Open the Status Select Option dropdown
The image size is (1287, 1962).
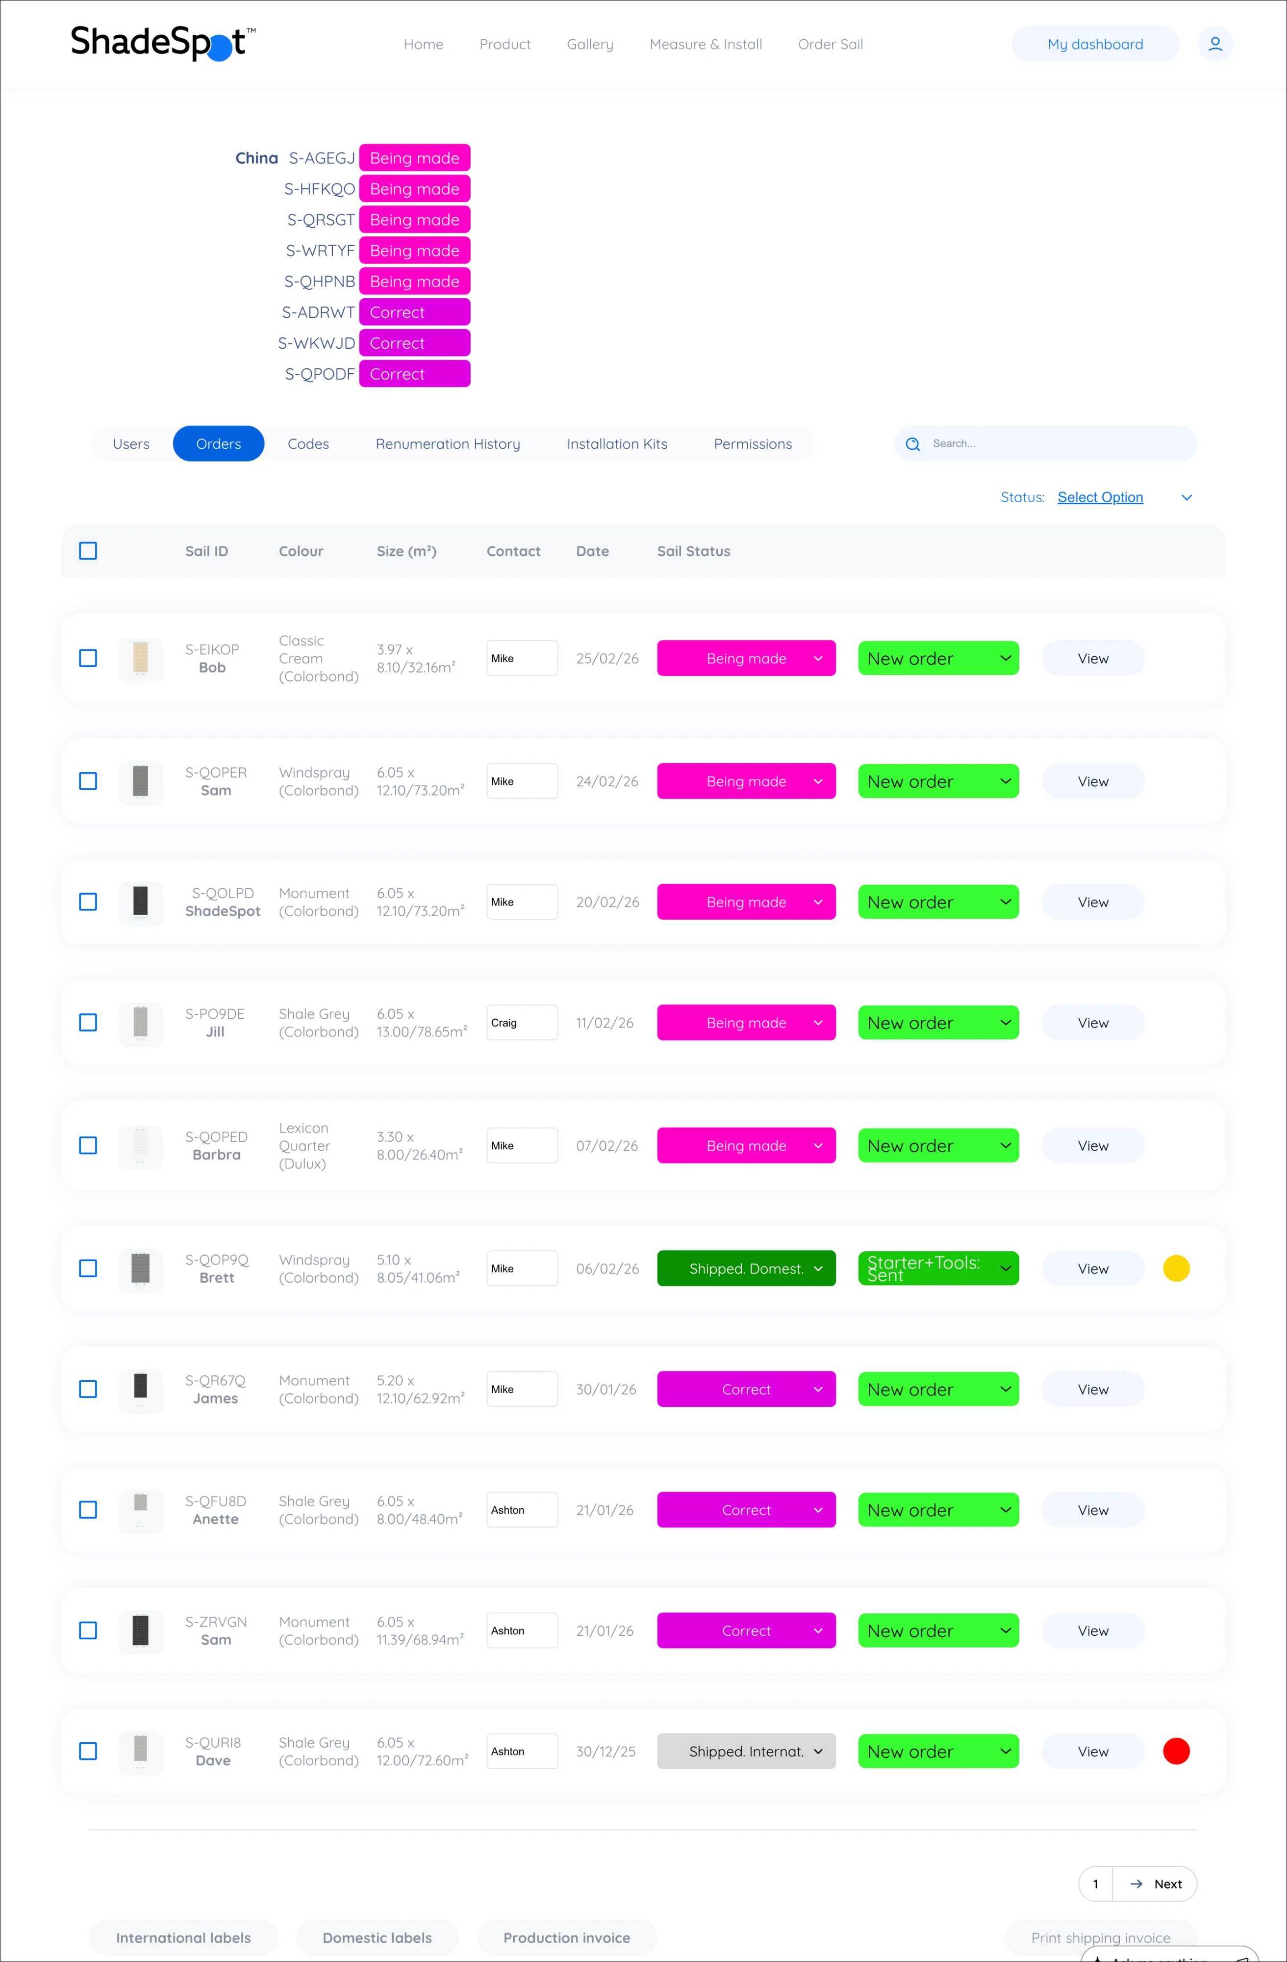[x=1100, y=497]
